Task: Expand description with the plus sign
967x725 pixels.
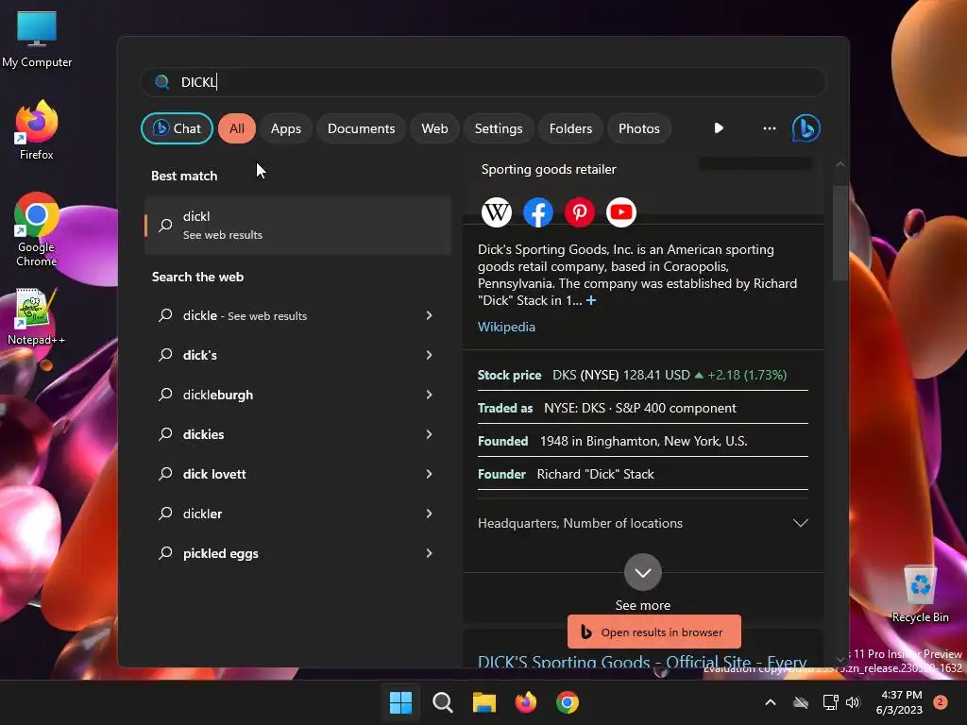Action: click(591, 300)
